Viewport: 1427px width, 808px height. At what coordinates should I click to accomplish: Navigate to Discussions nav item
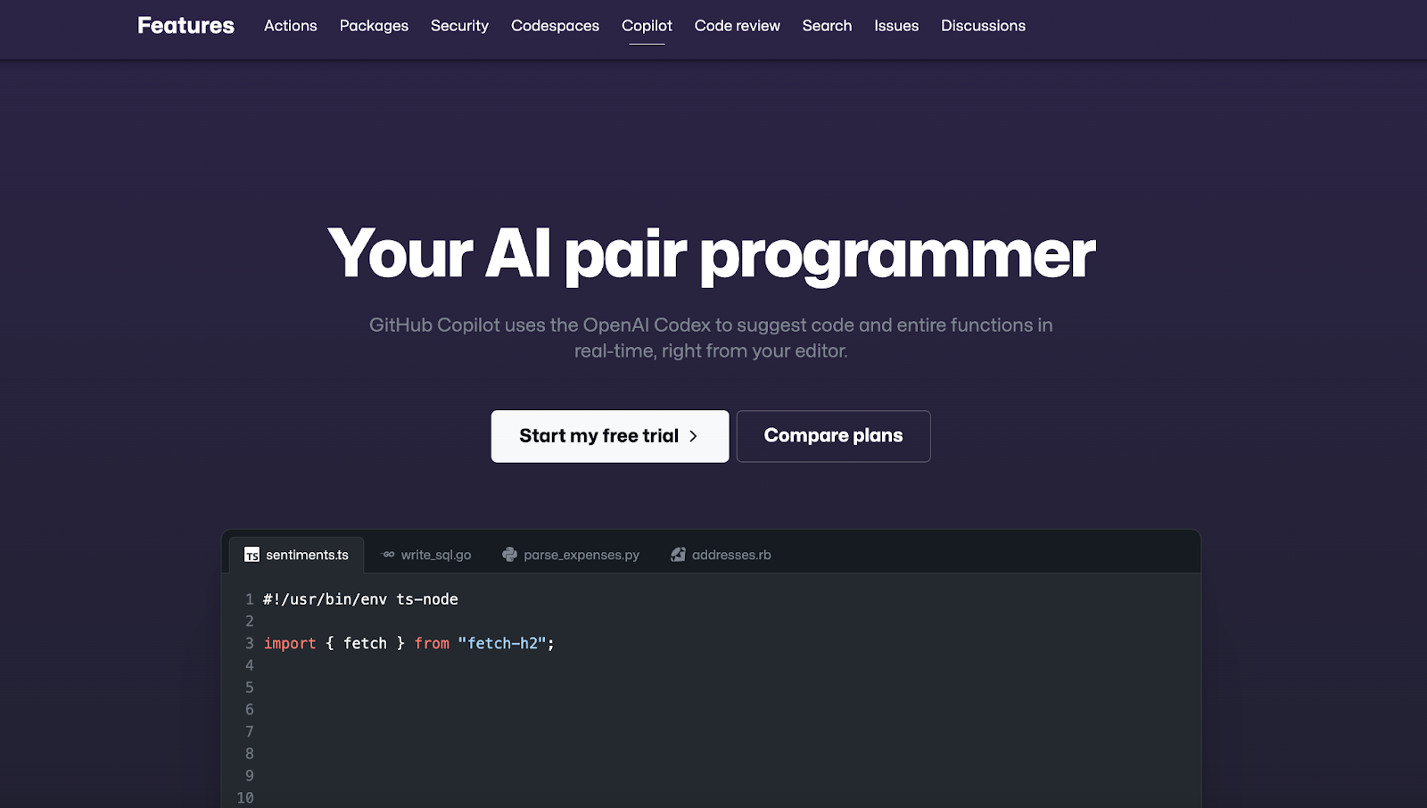point(983,26)
